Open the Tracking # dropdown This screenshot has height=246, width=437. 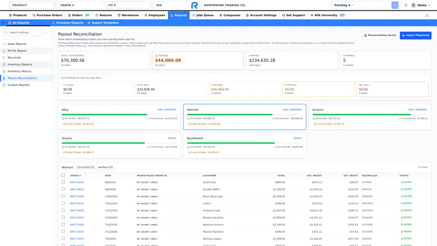click(x=343, y=5)
